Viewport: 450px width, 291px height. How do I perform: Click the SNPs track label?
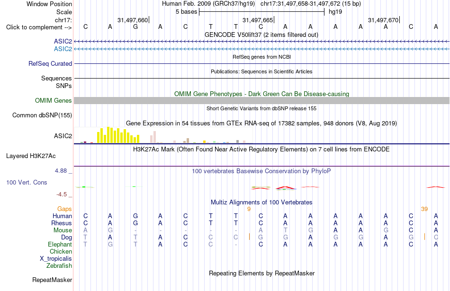(64, 86)
